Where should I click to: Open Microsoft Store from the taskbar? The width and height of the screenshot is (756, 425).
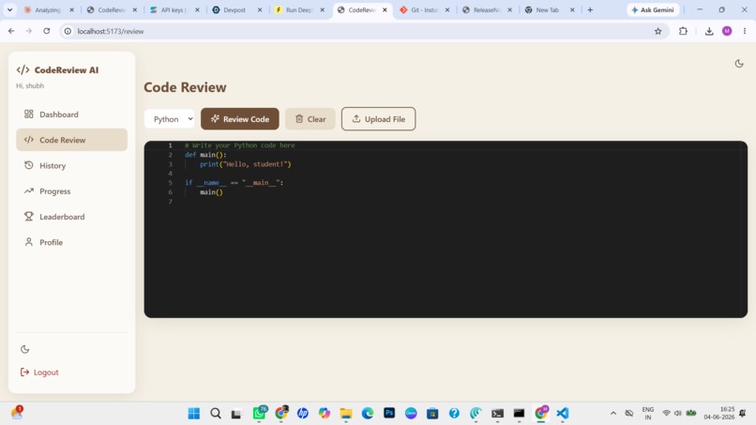[x=432, y=413]
